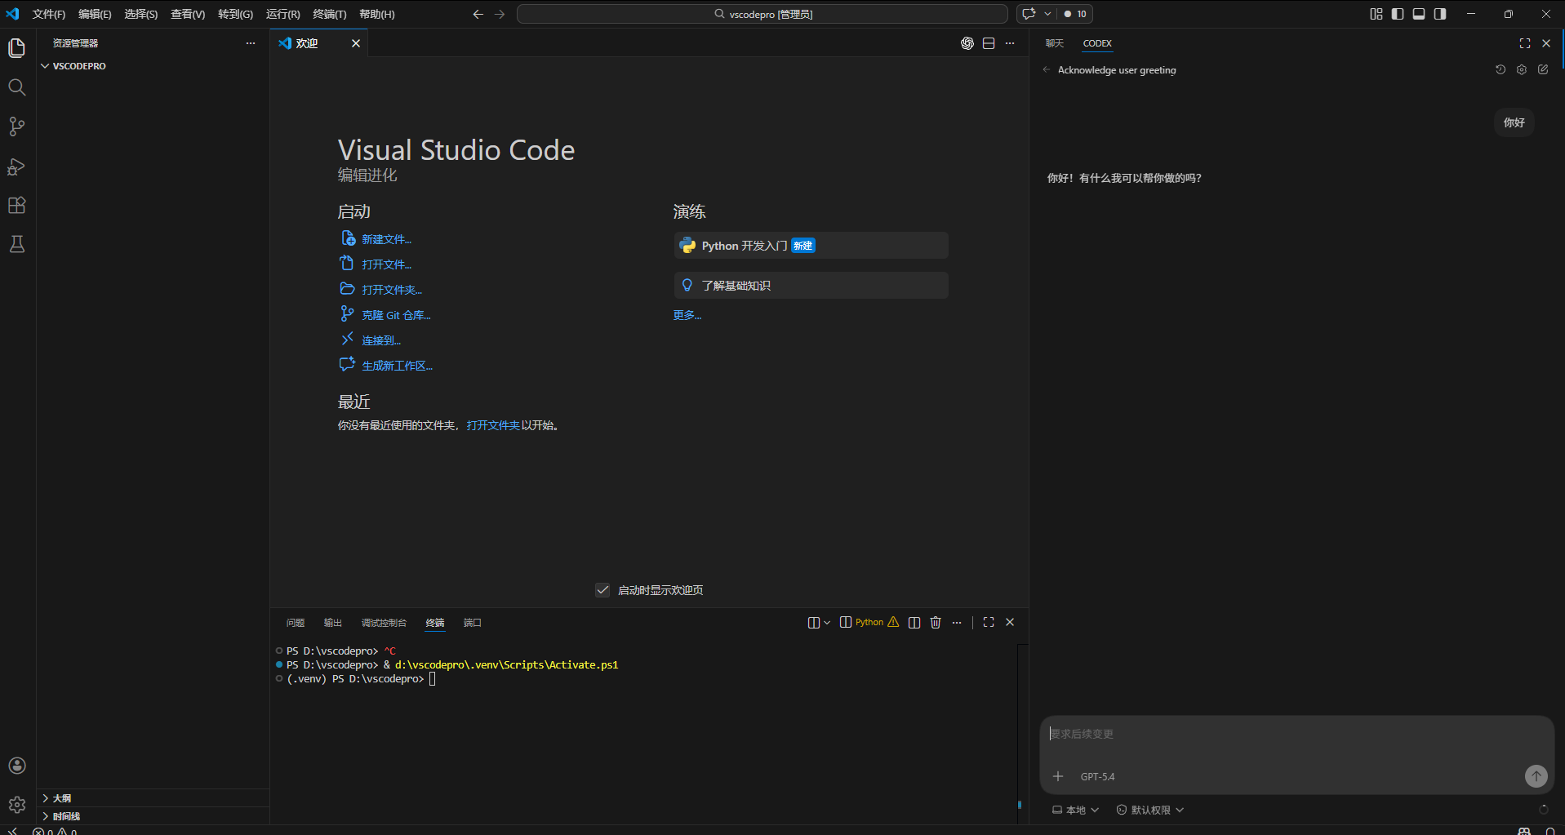Open the Run and Debug view
This screenshot has height=835, width=1565.
17,167
